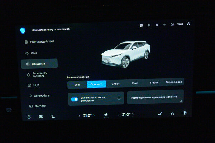Screen dimensions: 215x143
Task: Tap the clock showing 19:04
Action: click(x=180, y=24)
